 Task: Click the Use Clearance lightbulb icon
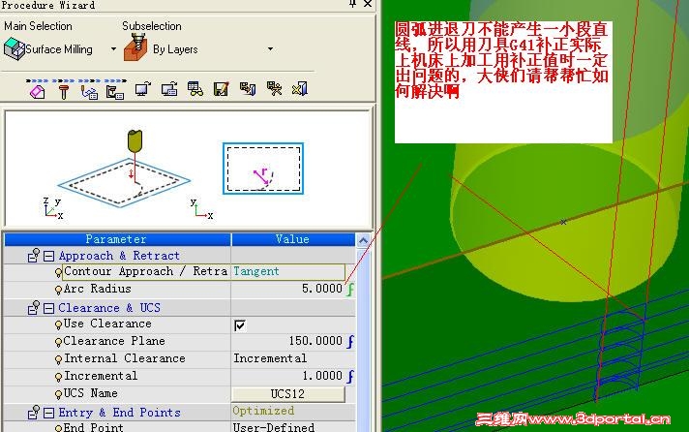pos(58,324)
